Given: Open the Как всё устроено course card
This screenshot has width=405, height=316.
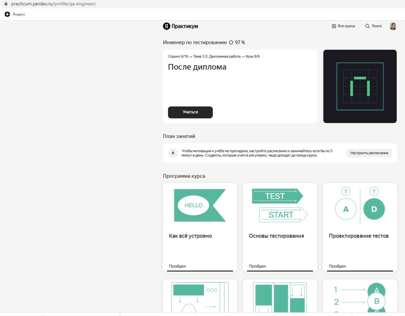Looking at the screenshot, I should coord(200,228).
